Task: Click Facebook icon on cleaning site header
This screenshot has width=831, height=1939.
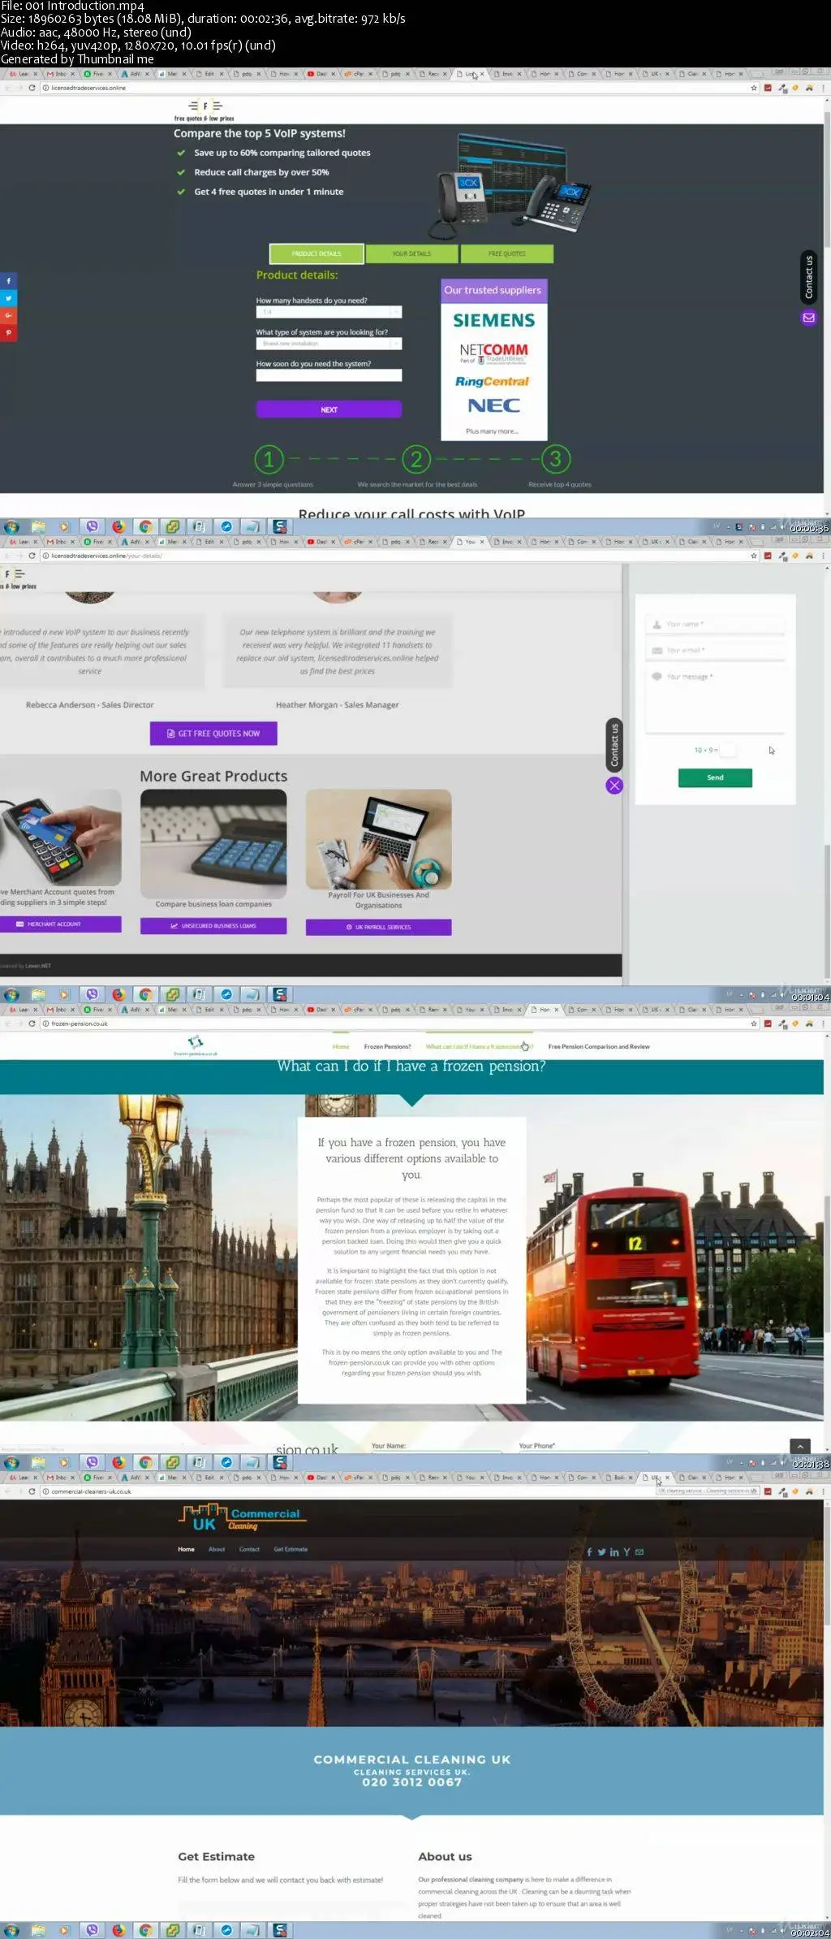Action: click(589, 1552)
